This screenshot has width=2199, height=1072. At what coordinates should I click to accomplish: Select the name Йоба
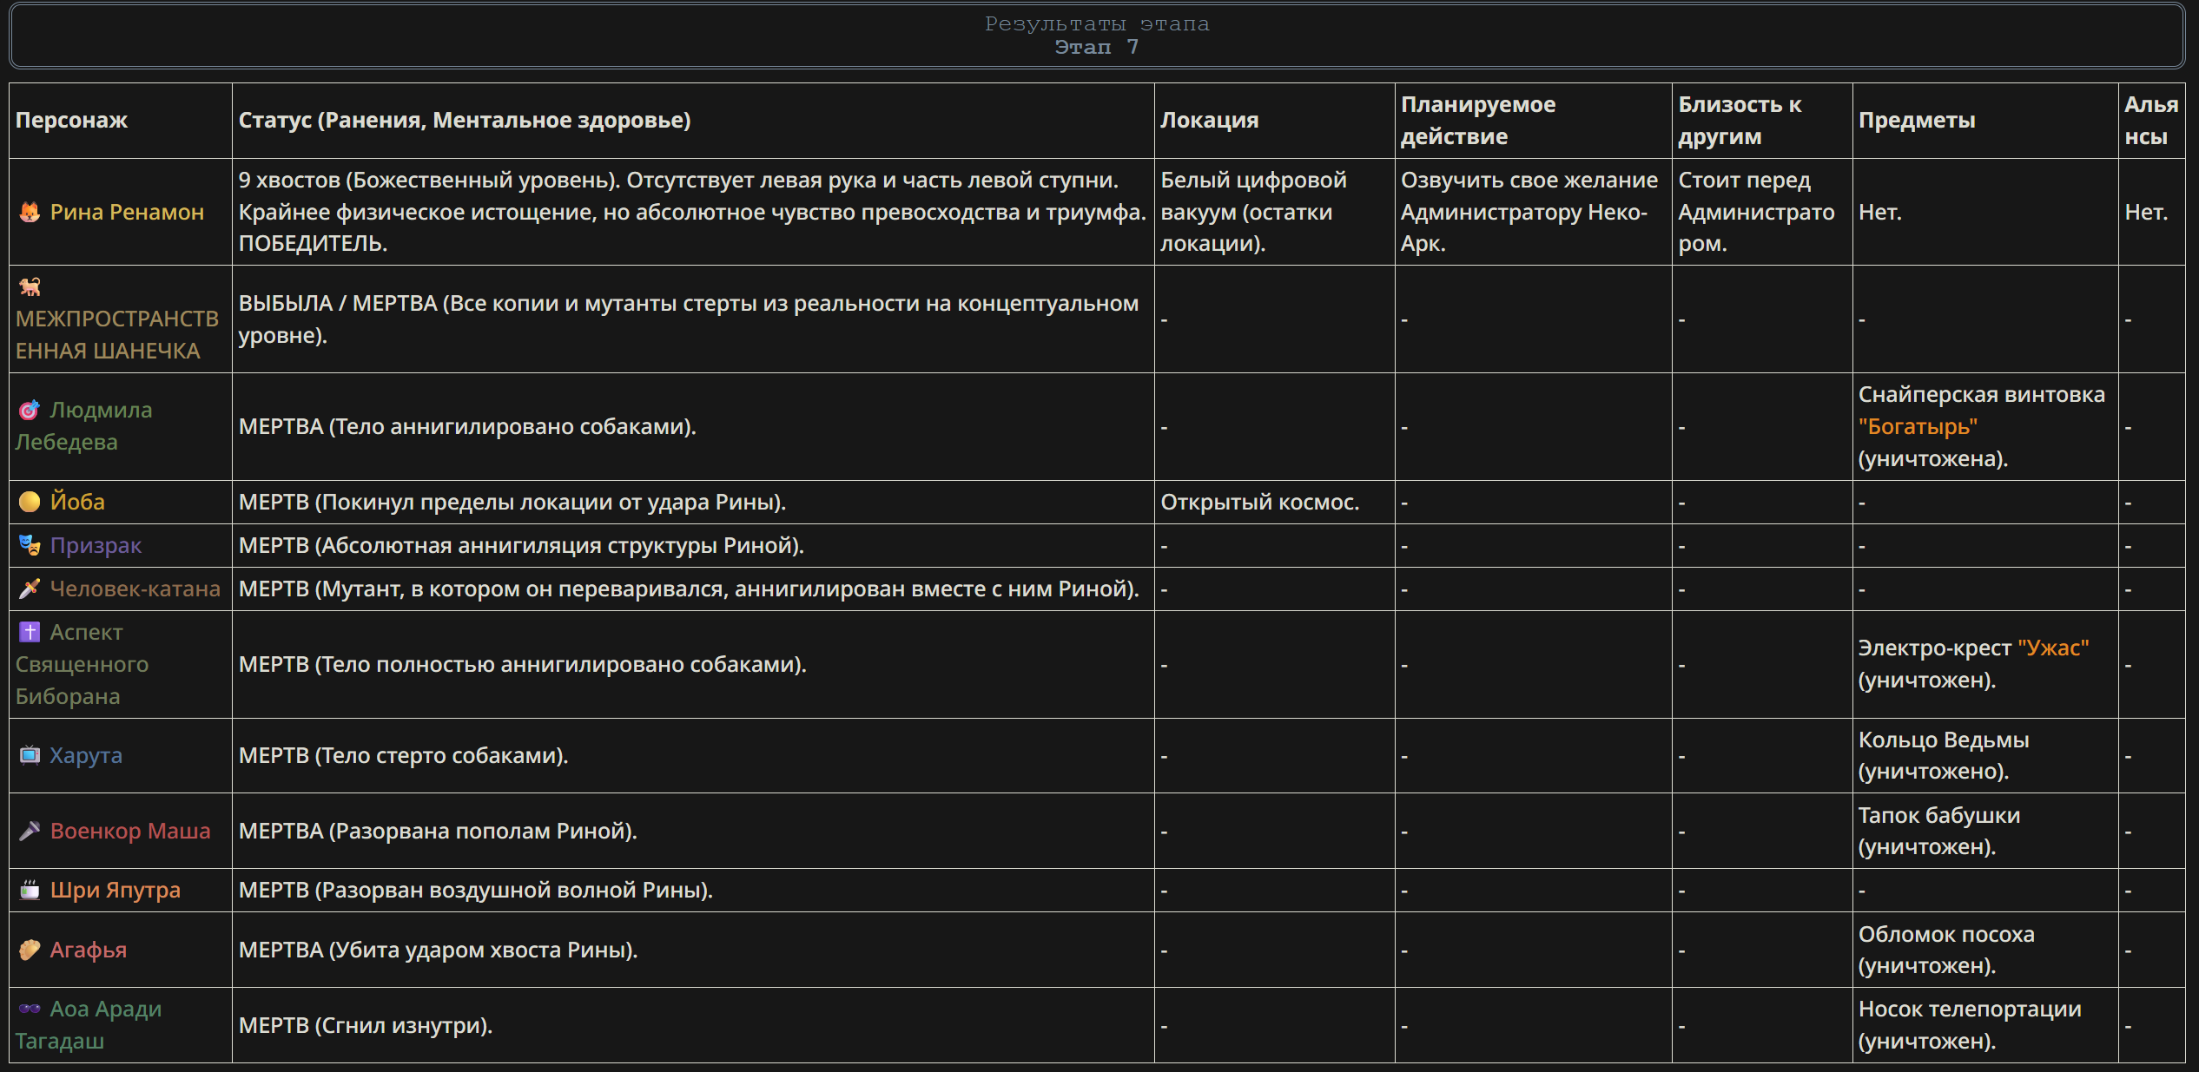pyautogui.click(x=77, y=502)
